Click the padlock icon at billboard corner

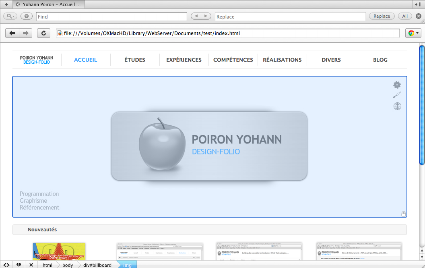click(403, 214)
